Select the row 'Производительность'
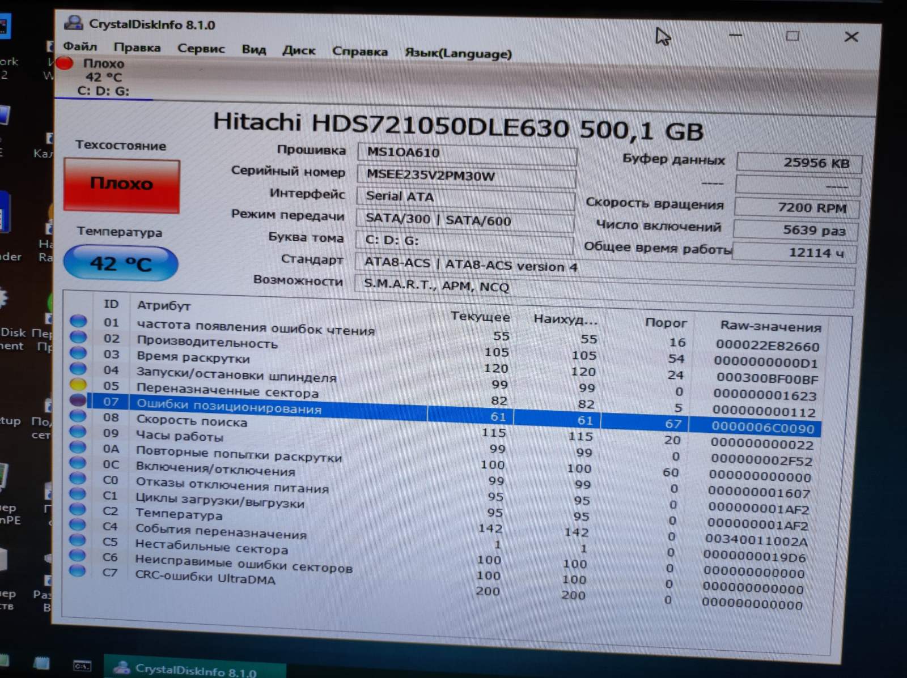Image resolution: width=907 pixels, height=678 pixels. pyautogui.click(x=445, y=349)
